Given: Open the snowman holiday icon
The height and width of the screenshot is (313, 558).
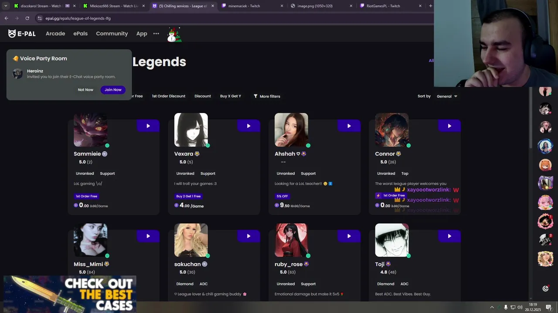Looking at the screenshot, I should click(174, 34).
